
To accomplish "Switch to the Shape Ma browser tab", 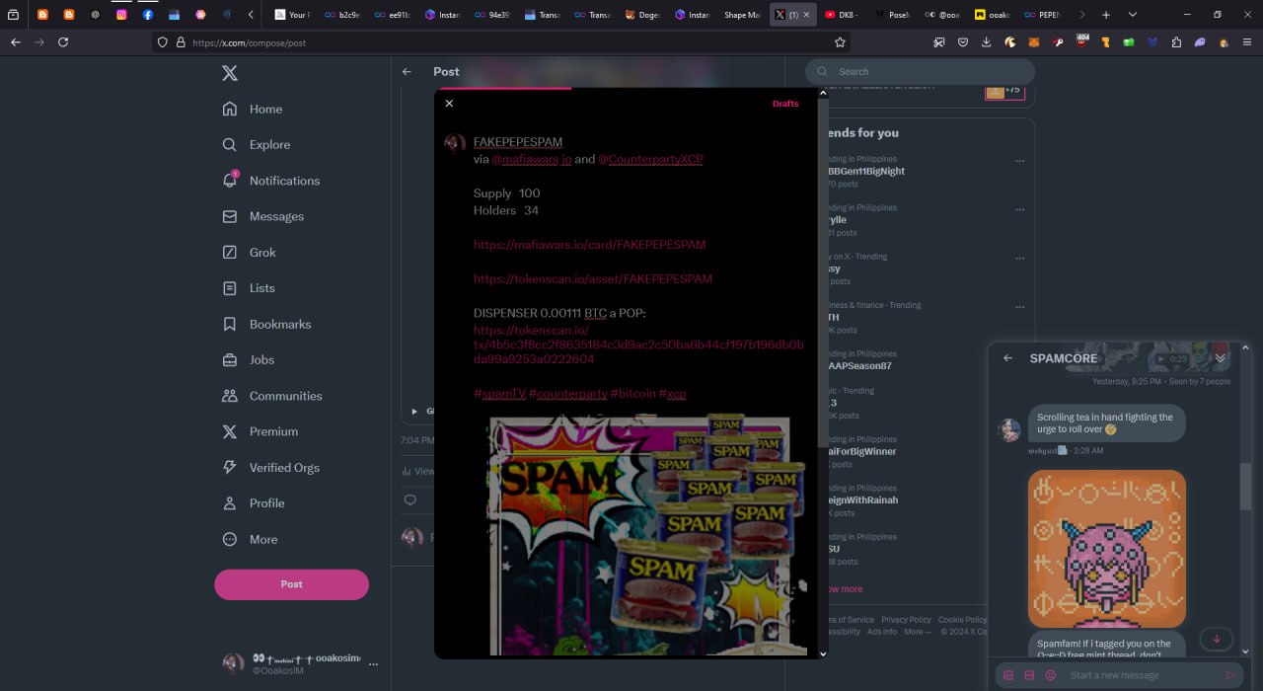I will point(741,15).
